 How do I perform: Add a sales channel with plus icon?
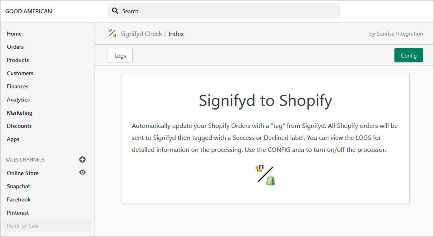[x=82, y=159]
